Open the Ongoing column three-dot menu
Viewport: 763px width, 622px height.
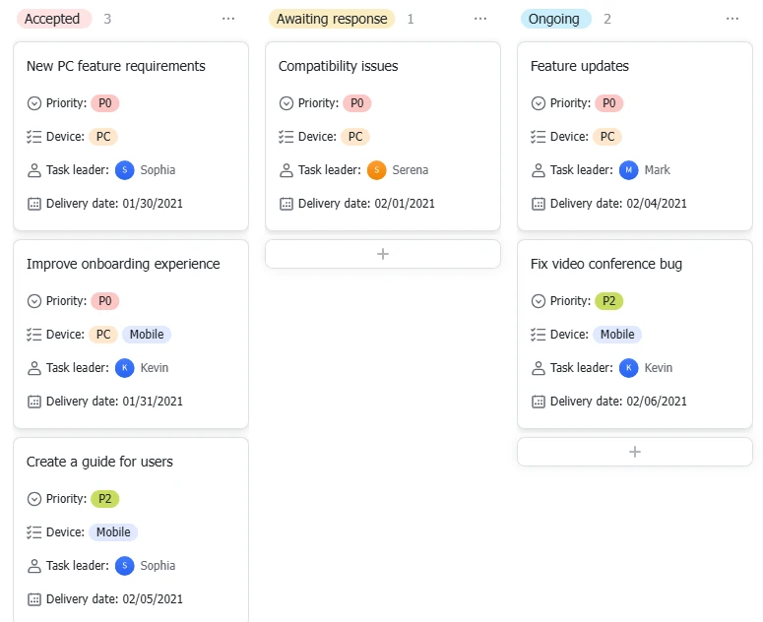pos(732,19)
